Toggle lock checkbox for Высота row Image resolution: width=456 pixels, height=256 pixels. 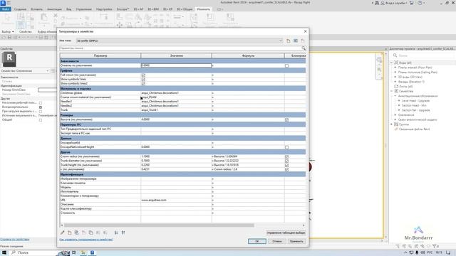(286, 119)
